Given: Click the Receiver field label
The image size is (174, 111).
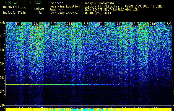Looking at the screenshot, I should click(56, 10).
